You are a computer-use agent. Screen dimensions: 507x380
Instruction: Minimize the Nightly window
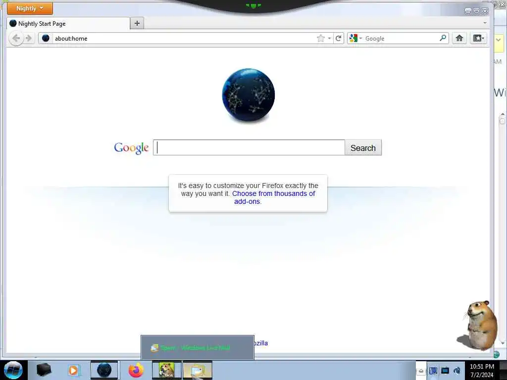pyautogui.click(x=467, y=11)
